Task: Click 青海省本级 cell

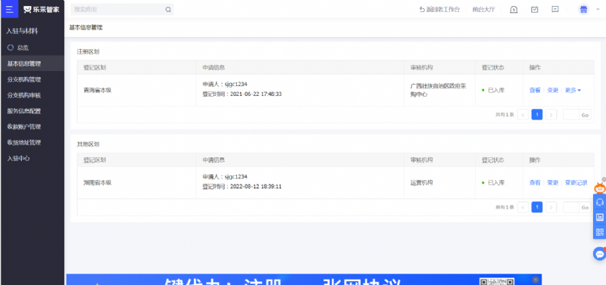Action: pyautogui.click(x=98, y=90)
